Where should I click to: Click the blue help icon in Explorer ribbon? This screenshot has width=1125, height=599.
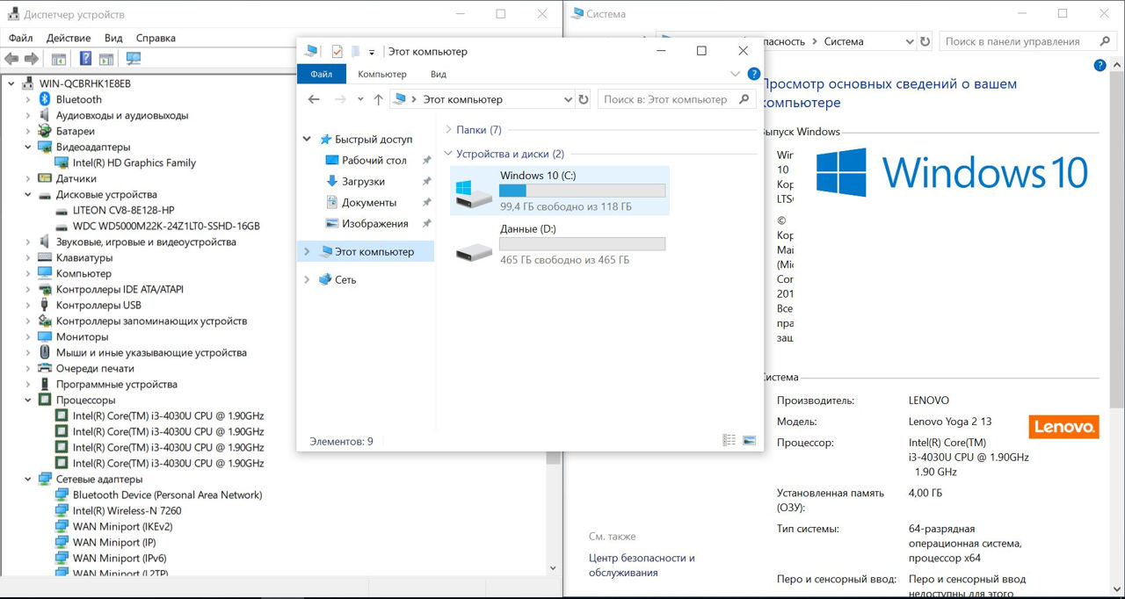pos(753,75)
